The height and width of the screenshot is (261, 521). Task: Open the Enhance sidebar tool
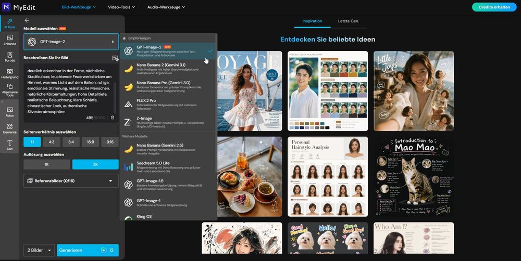coord(9,40)
